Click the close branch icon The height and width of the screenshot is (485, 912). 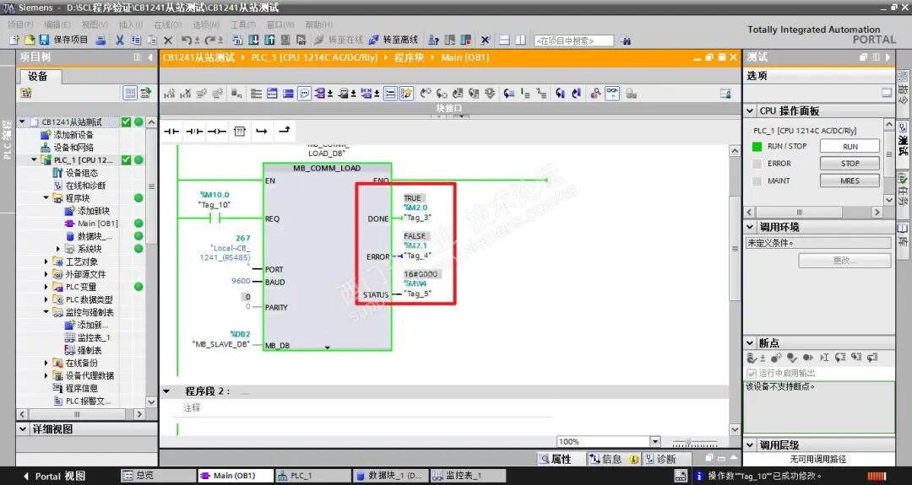[285, 130]
